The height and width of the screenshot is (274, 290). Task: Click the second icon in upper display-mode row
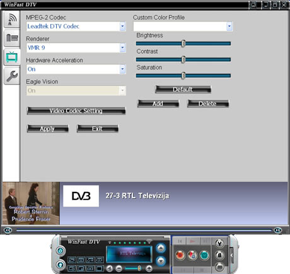pyautogui.click(x=81, y=260)
